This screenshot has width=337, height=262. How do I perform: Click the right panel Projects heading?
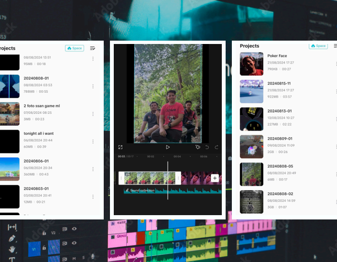point(250,46)
